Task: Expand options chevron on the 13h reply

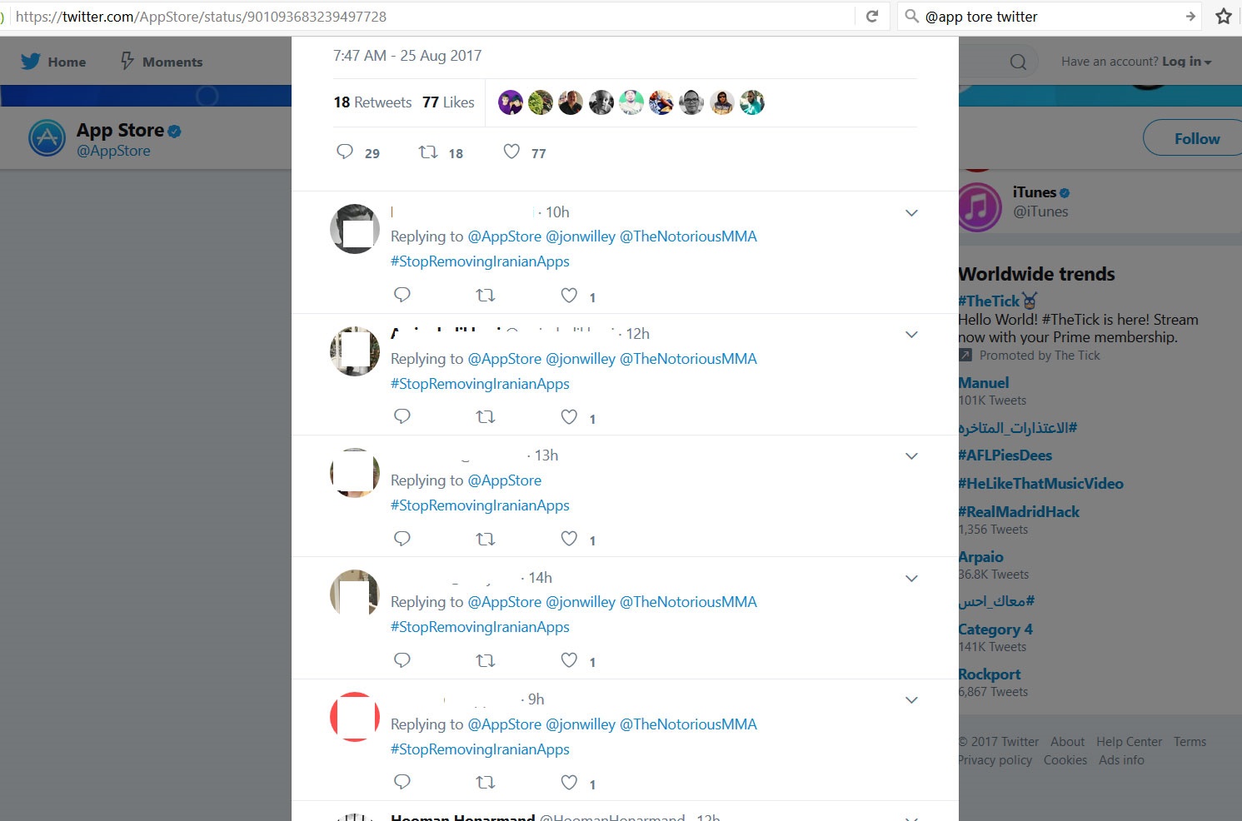Action: (x=911, y=456)
